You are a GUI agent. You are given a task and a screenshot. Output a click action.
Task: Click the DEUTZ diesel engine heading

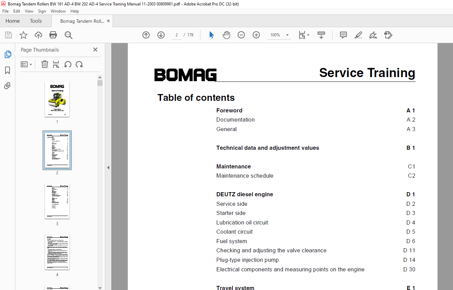tap(245, 194)
